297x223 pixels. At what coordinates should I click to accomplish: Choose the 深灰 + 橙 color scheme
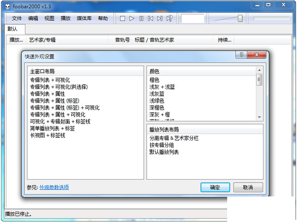159,115
